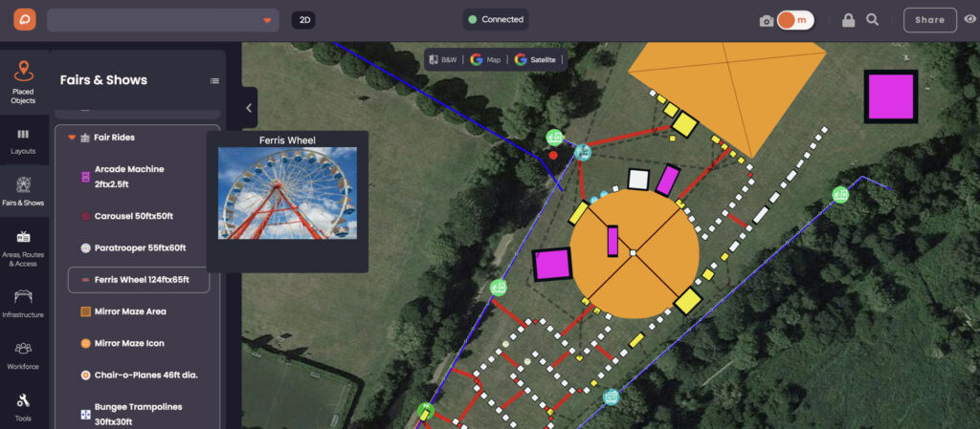The image size is (980, 429).
Task: Open the project selector dropdown
Action: point(163,20)
